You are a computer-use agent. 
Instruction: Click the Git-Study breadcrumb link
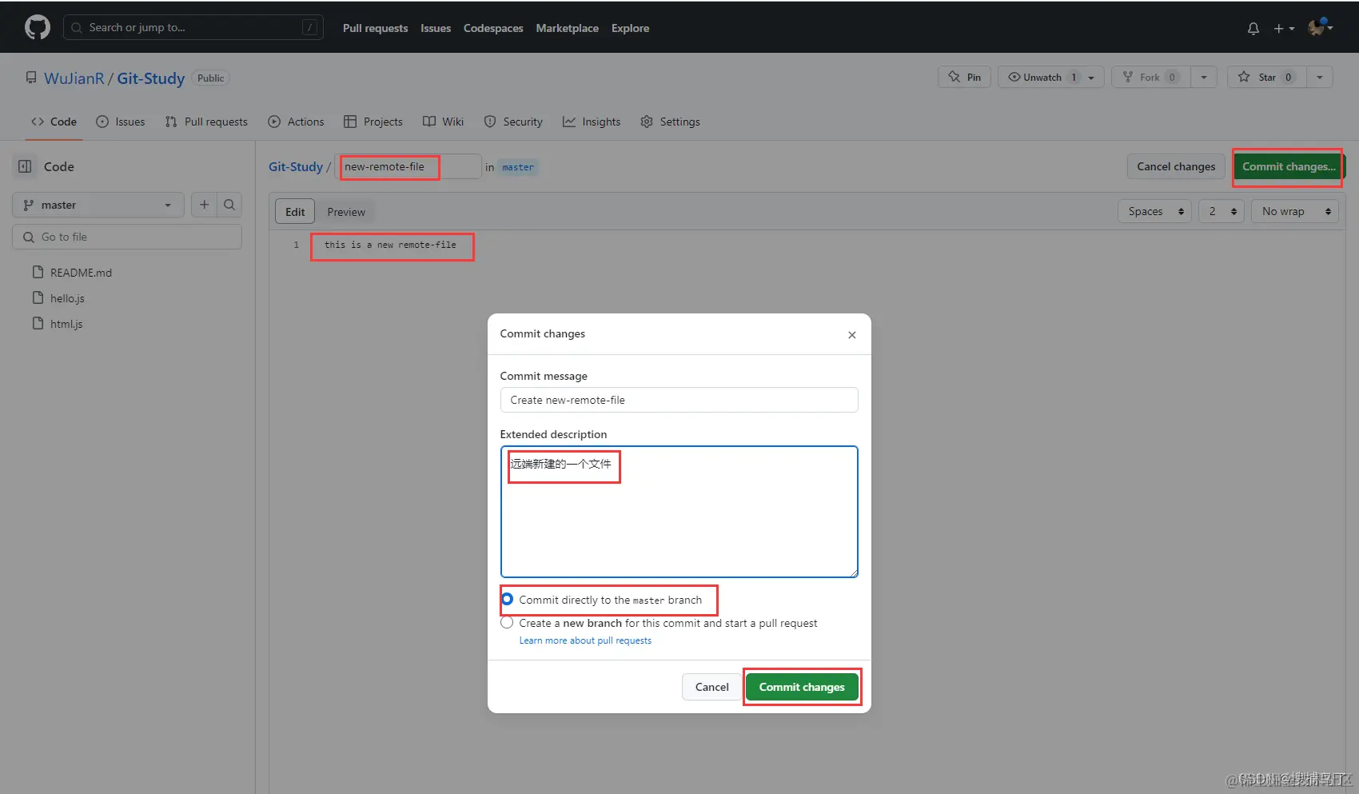(296, 166)
